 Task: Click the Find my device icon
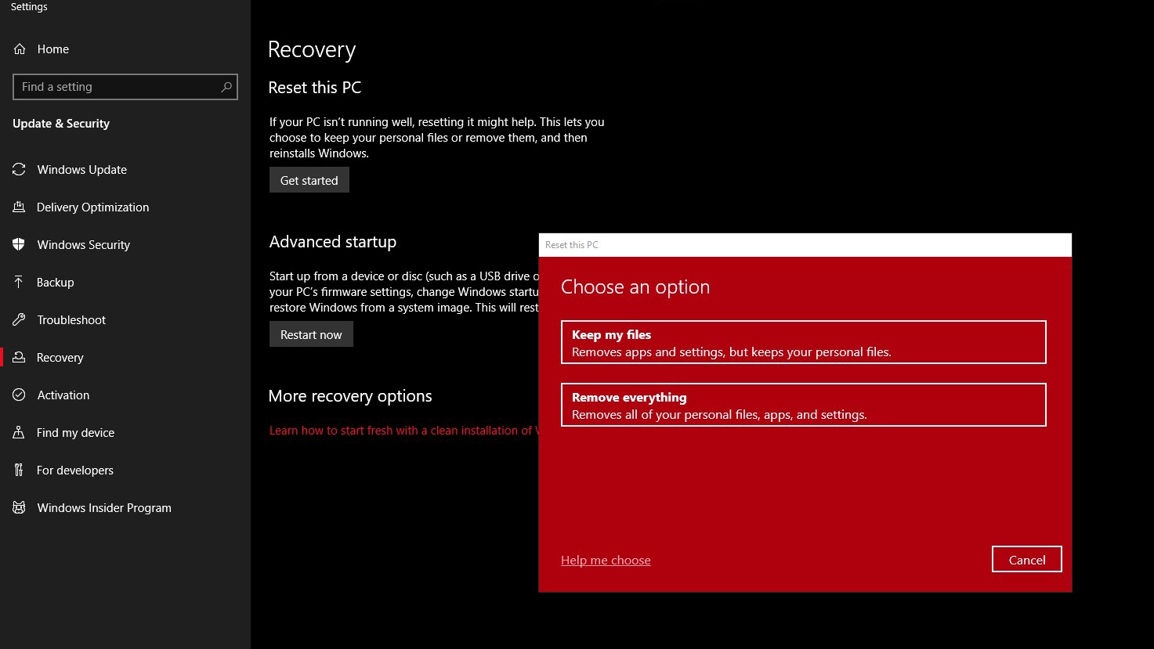click(x=20, y=433)
